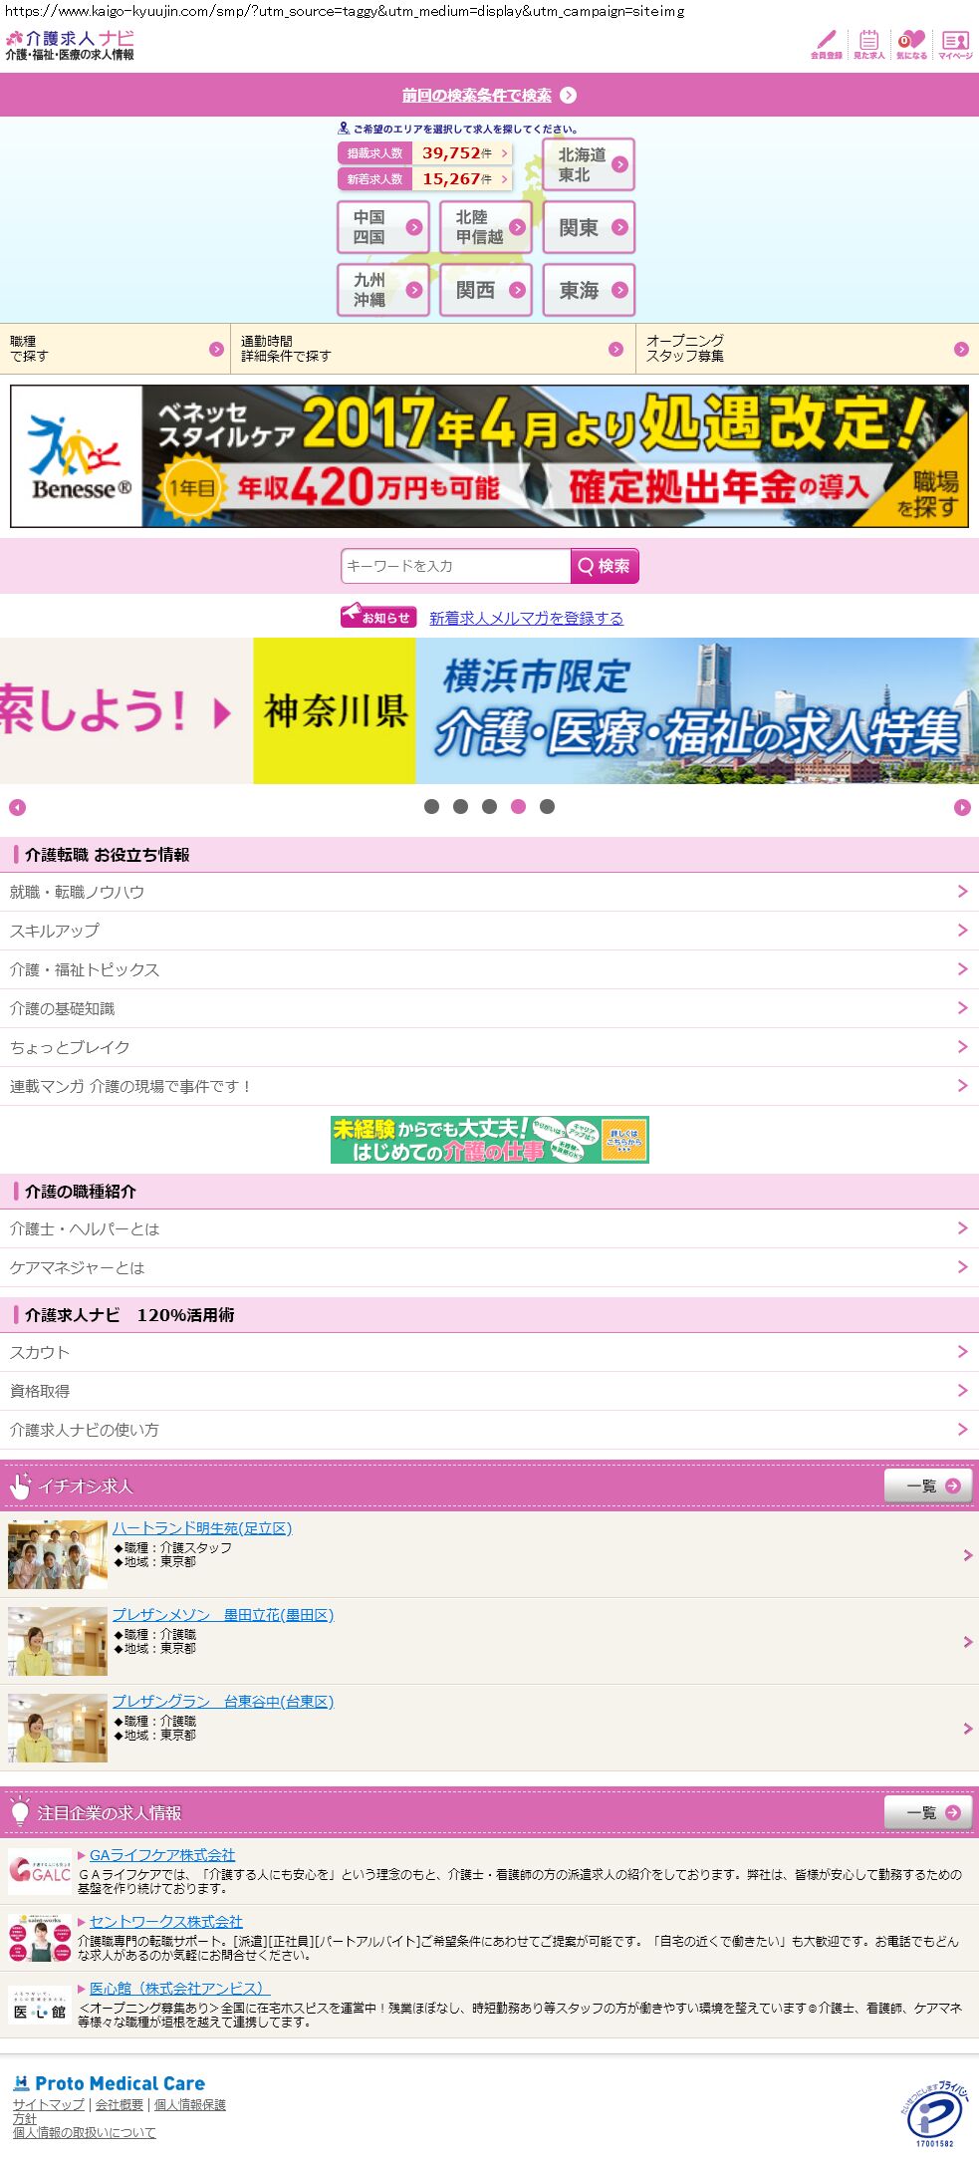This screenshot has height=2162, width=979.
Task: Expand 就職・転職ノウハウ row
Action: 489,892
